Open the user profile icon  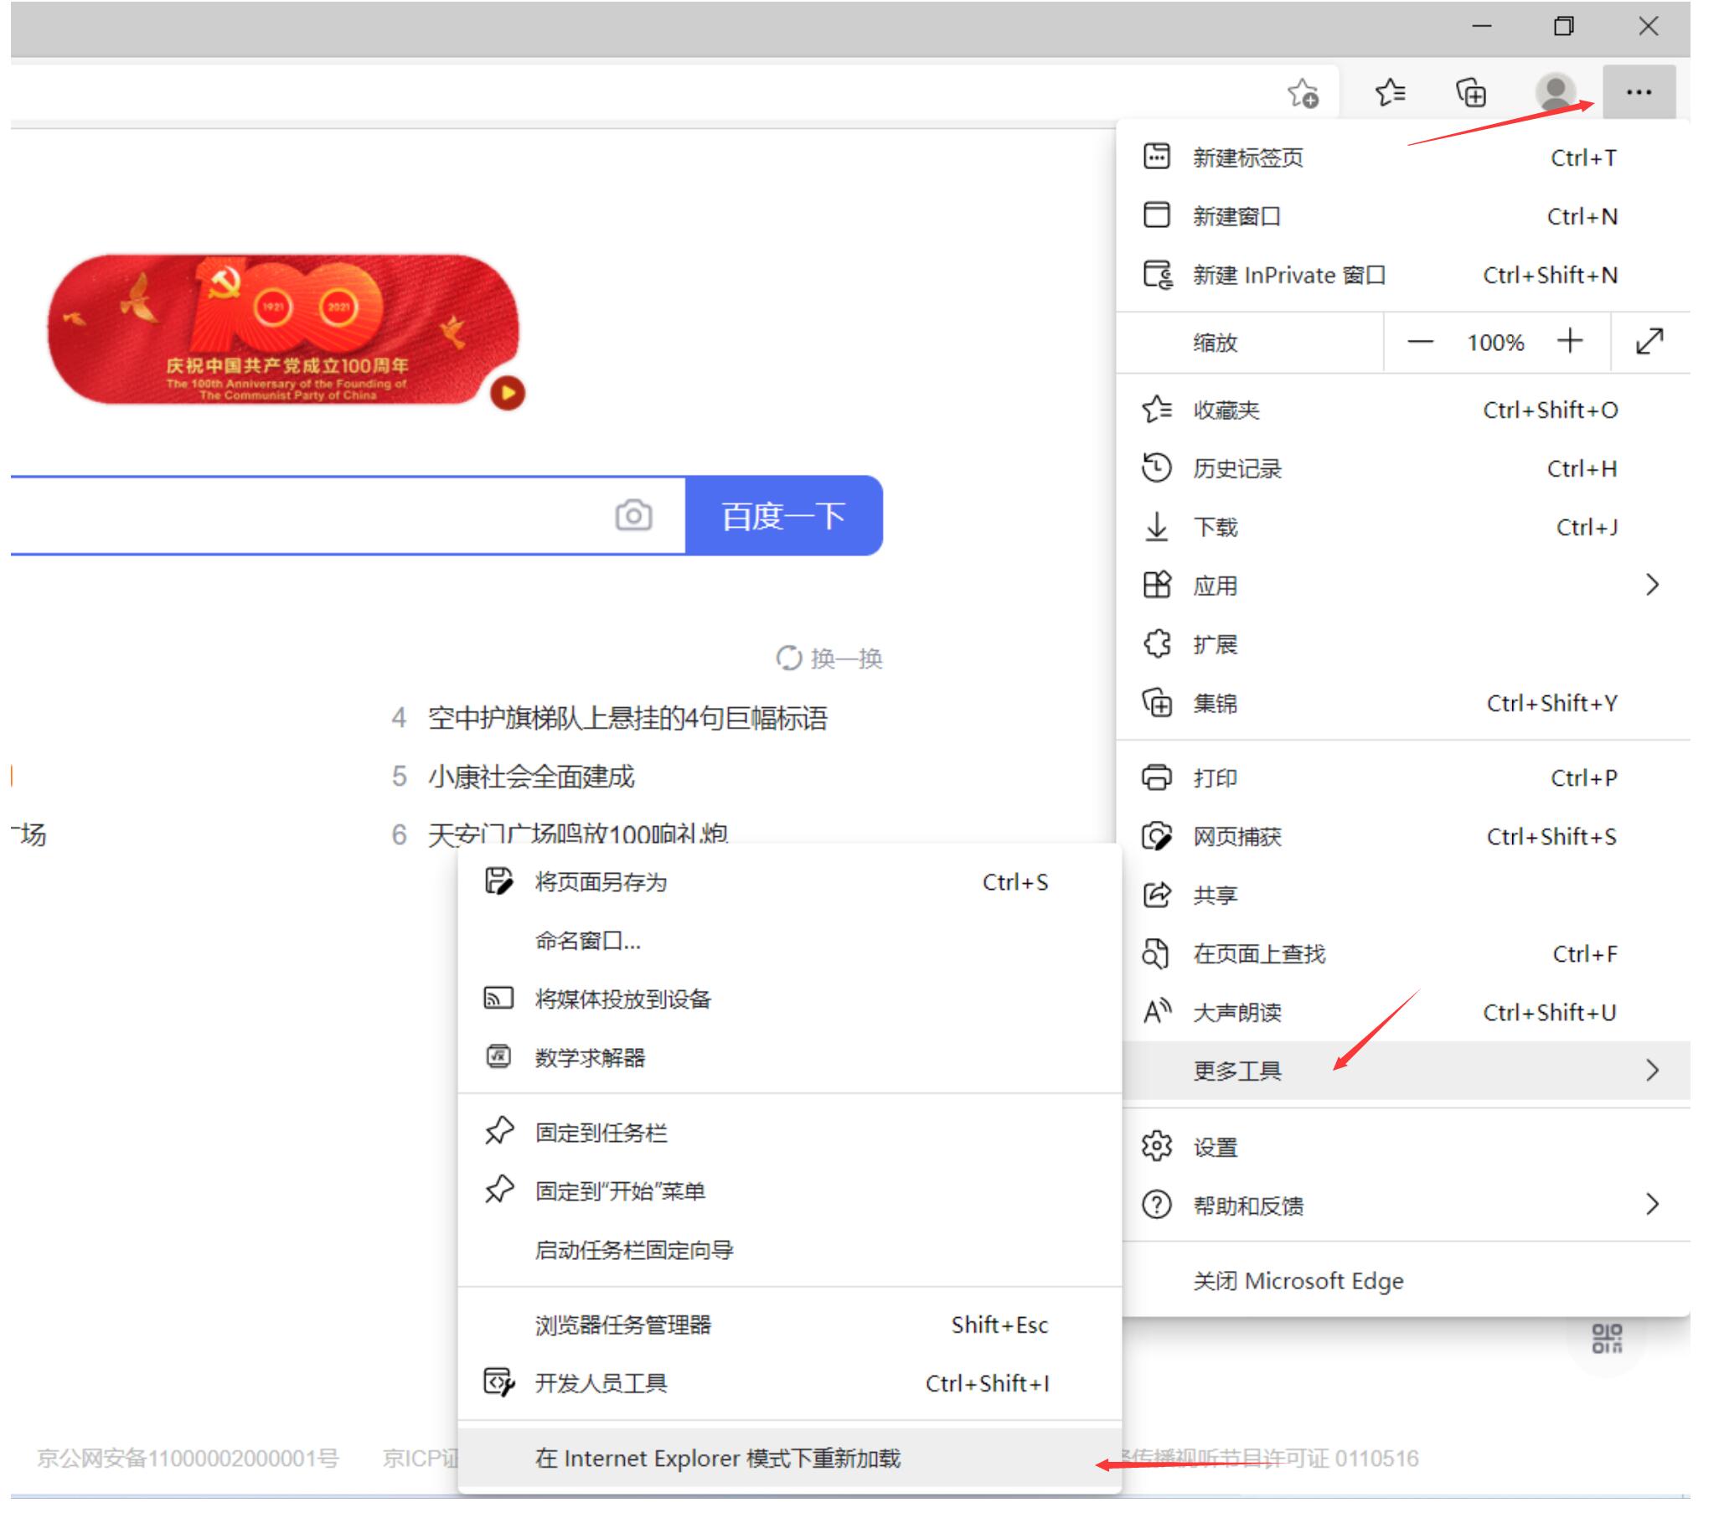(1555, 92)
